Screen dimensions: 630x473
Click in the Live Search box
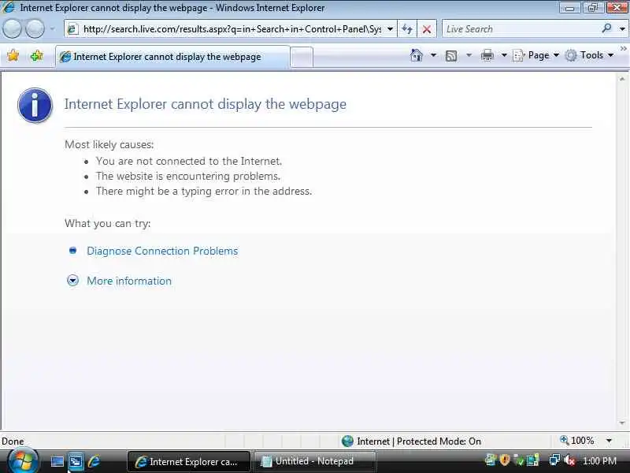(x=521, y=29)
